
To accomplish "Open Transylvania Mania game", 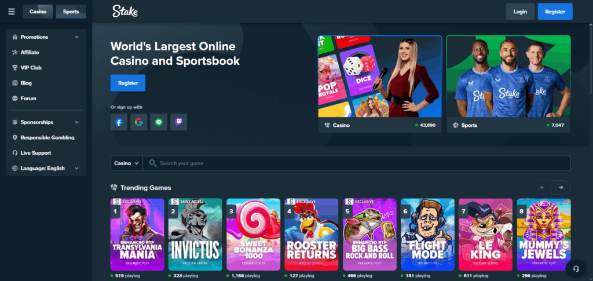I will (137, 235).
